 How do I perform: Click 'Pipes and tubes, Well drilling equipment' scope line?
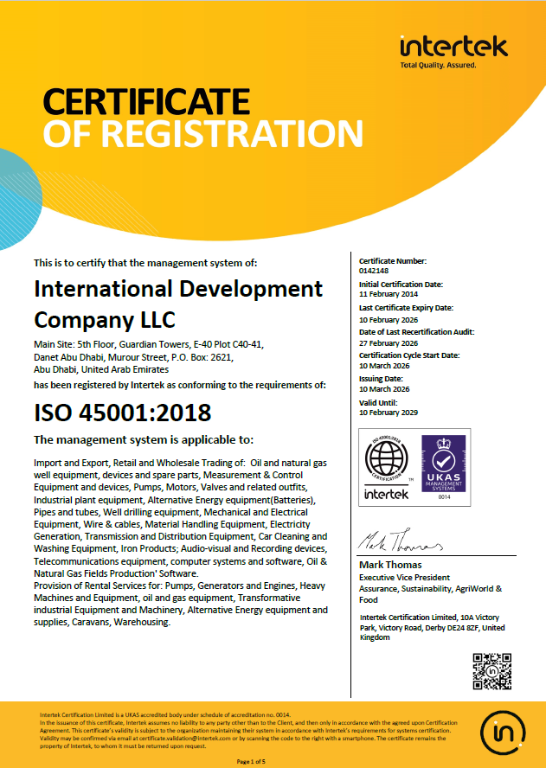pyautogui.click(x=170, y=512)
